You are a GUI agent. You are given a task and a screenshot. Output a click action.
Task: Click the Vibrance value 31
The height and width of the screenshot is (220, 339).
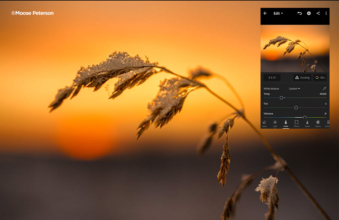point(326,114)
